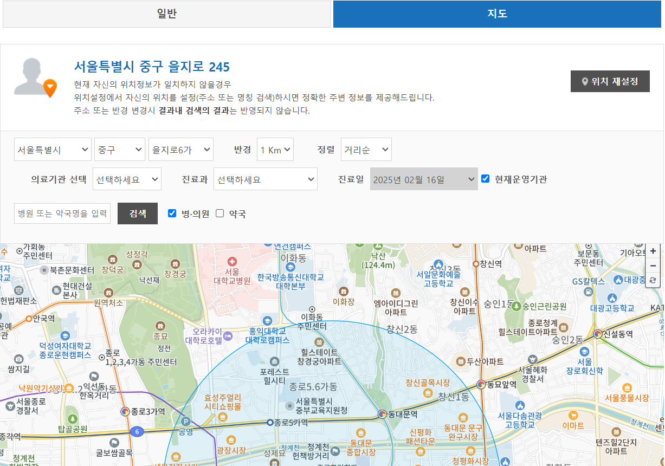Click the 창신2동 map label
This screenshot has height=466, width=665.
coord(402,329)
